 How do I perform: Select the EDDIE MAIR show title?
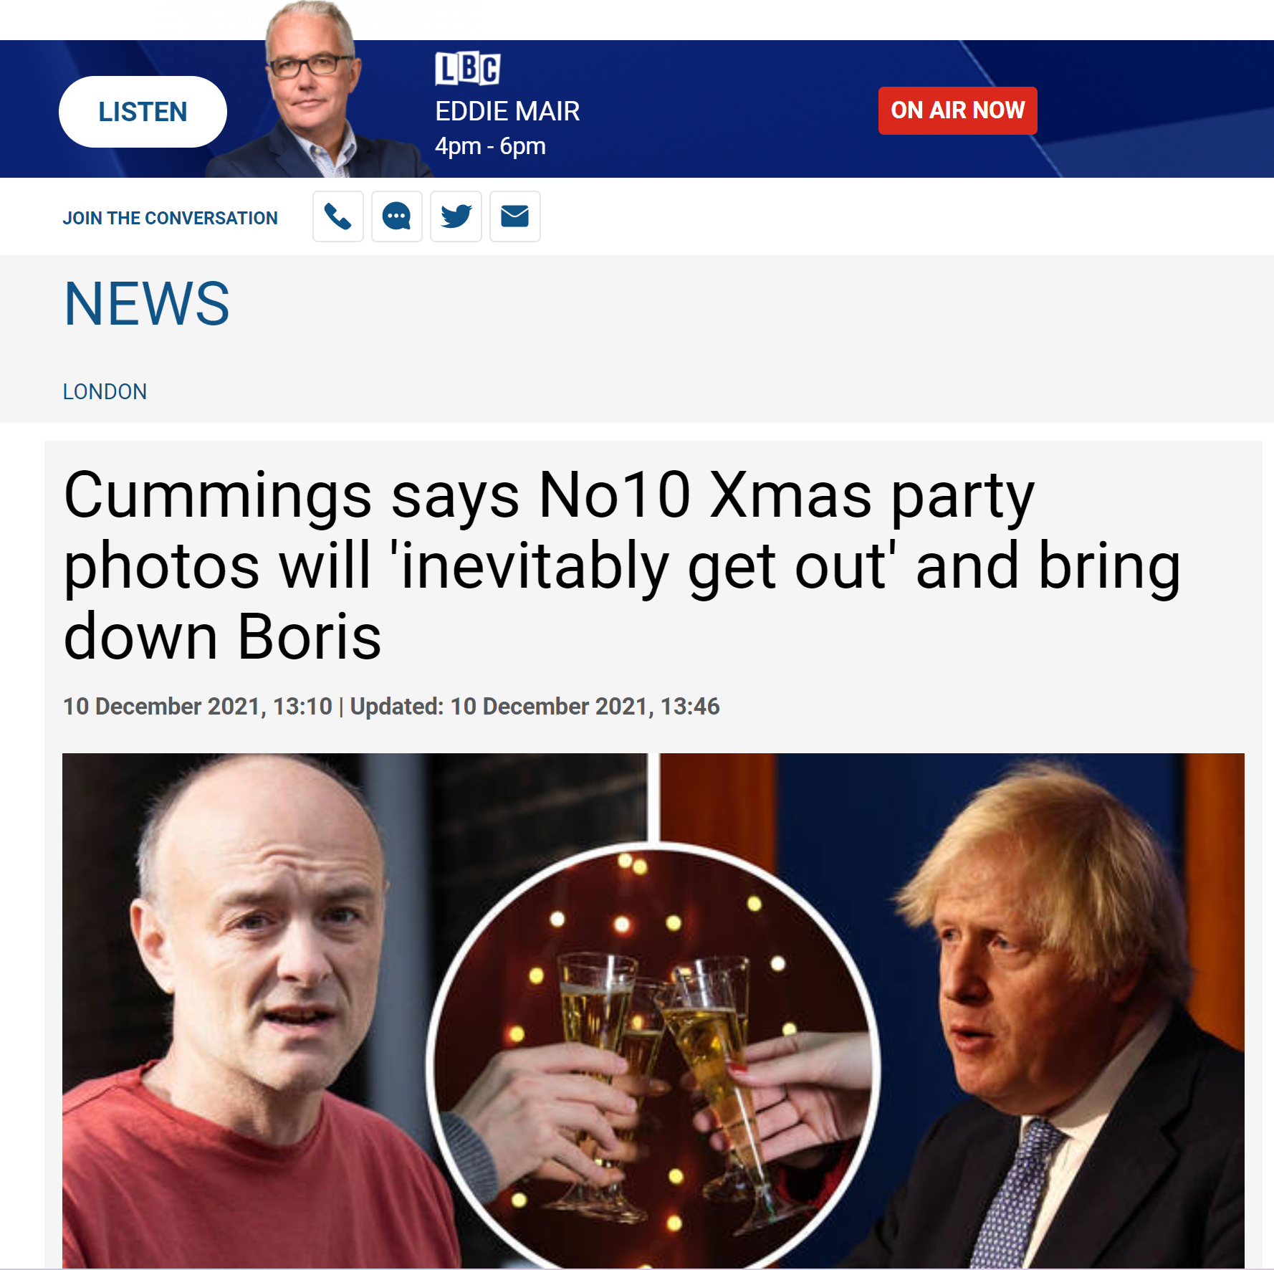coord(507,111)
